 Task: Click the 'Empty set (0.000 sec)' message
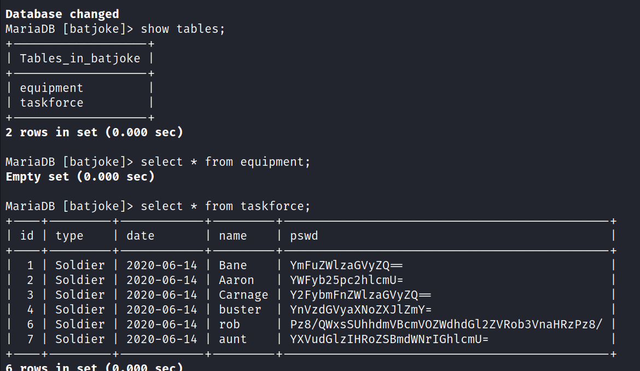click(80, 177)
